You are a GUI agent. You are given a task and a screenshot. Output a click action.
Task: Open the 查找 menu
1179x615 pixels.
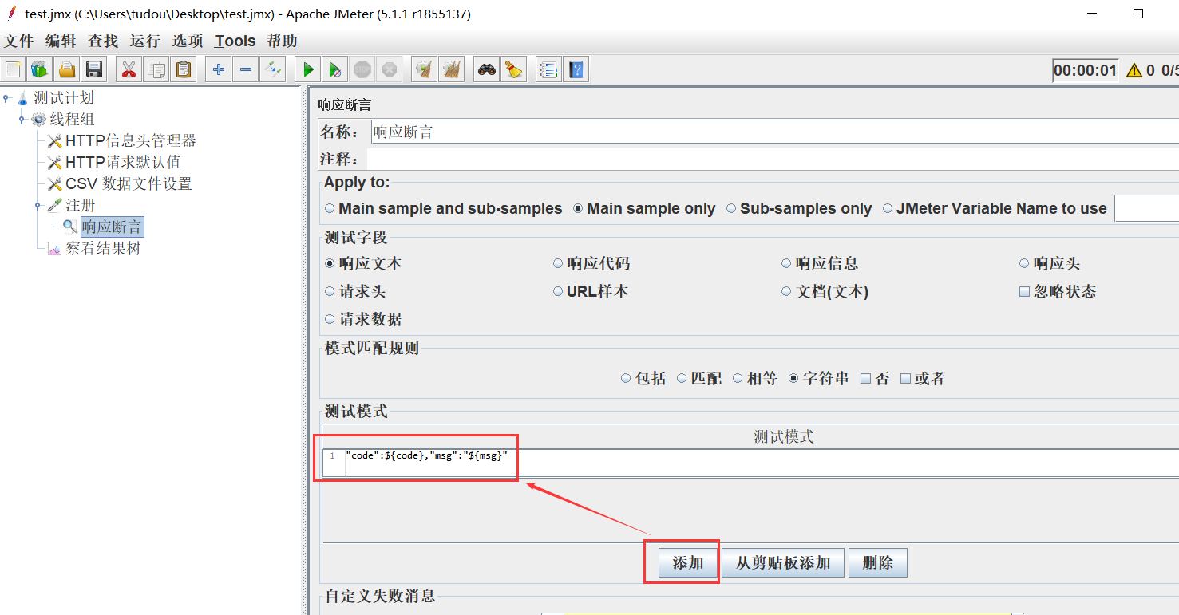pyautogui.click(x=103, y=41)
